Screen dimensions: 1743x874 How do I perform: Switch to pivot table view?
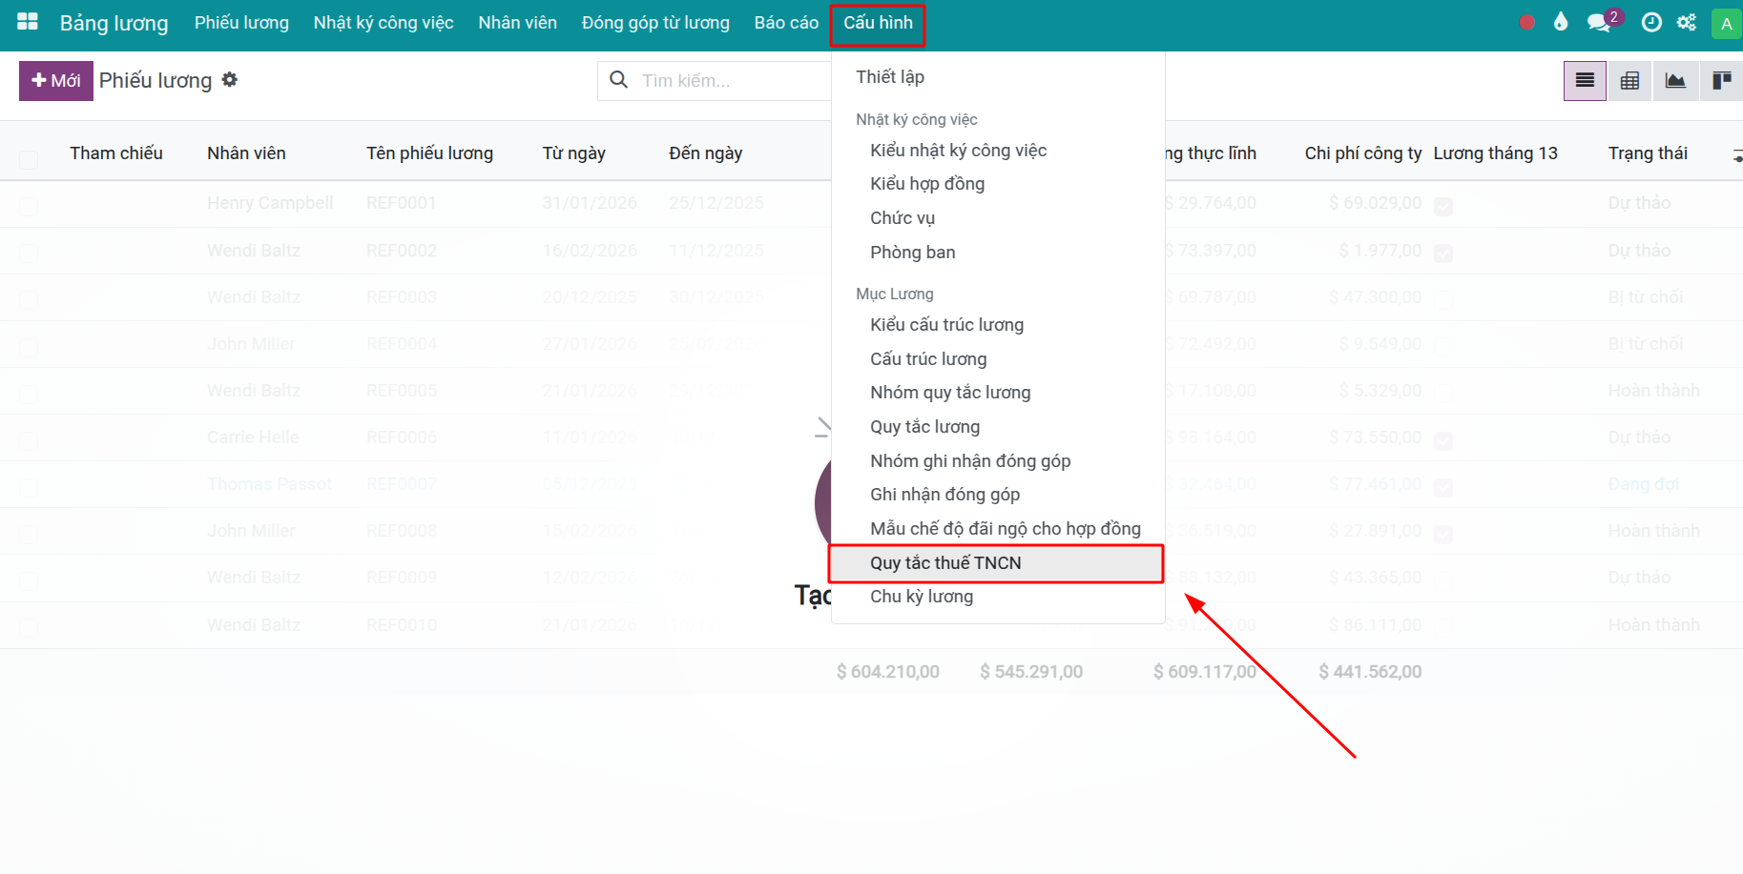1630,81
